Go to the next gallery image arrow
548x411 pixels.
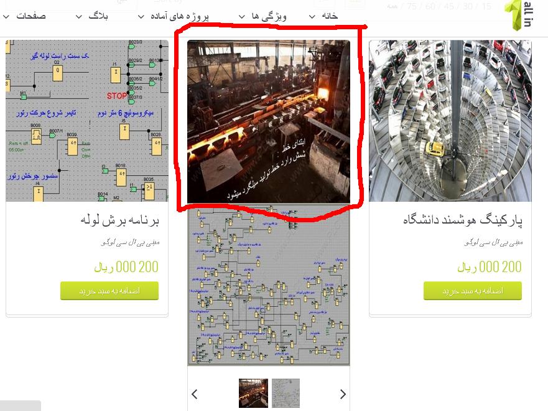click(x=343, y=394)
